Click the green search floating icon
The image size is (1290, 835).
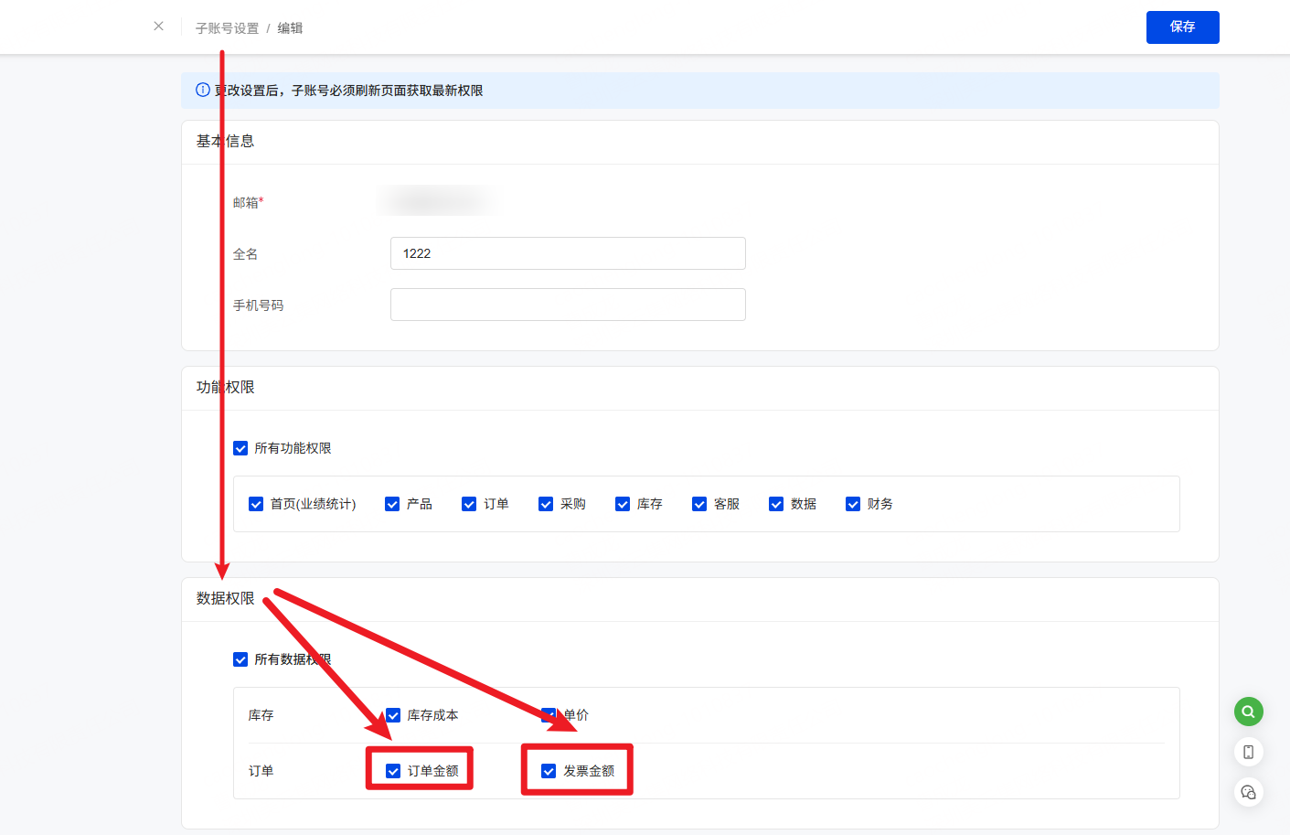tap(1248, 712)
